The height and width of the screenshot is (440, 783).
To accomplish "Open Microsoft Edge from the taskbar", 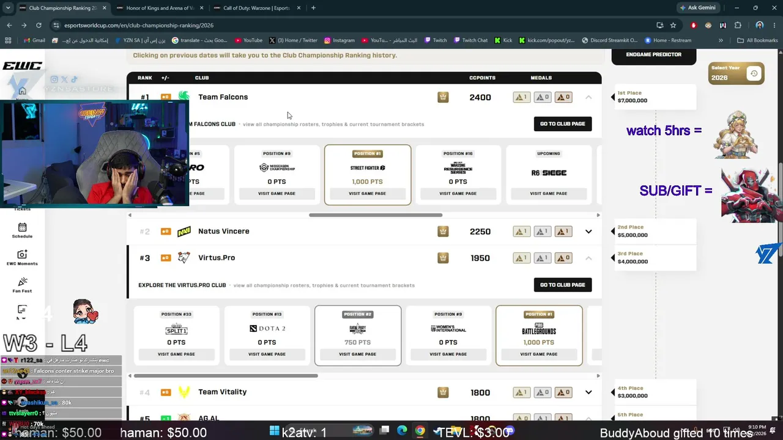I will point(402,431).
